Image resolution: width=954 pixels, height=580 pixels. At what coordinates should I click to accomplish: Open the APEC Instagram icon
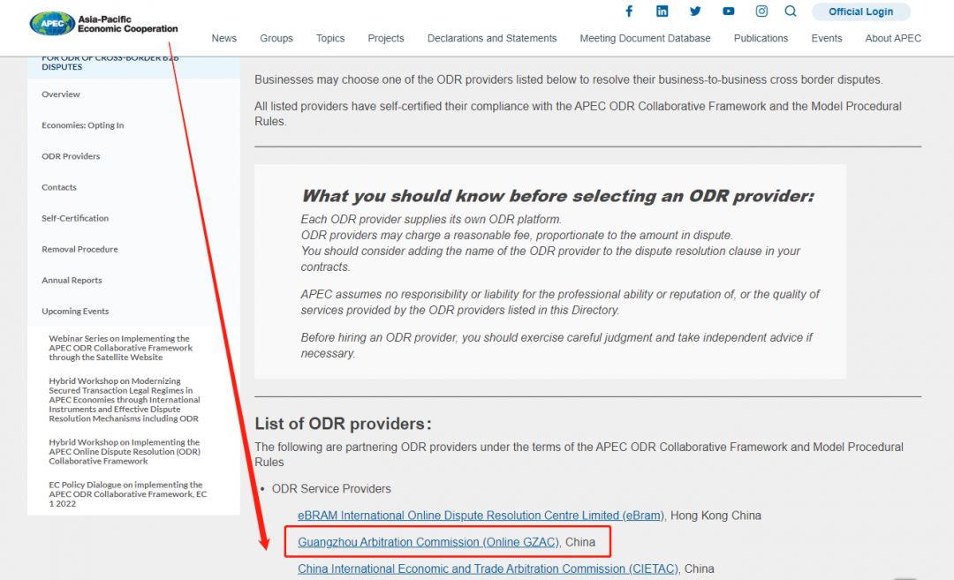(x=761, y=11)
